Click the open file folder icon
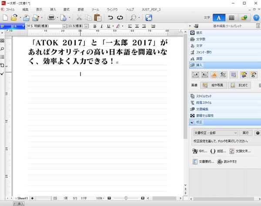This screenshot has width=261, height=206. (x=14, y=18)
